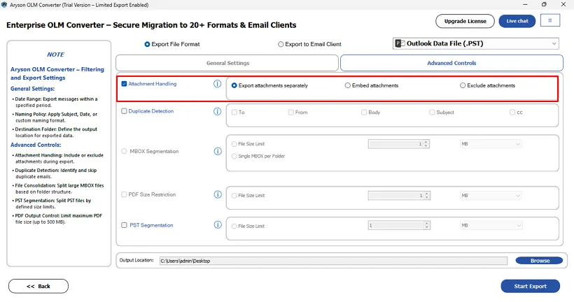Image resolution: width=574 pixels, height=302 pixels.
Task: Uncheck the Attachment Handling checkbox
Action: click(x=125, y=84)
